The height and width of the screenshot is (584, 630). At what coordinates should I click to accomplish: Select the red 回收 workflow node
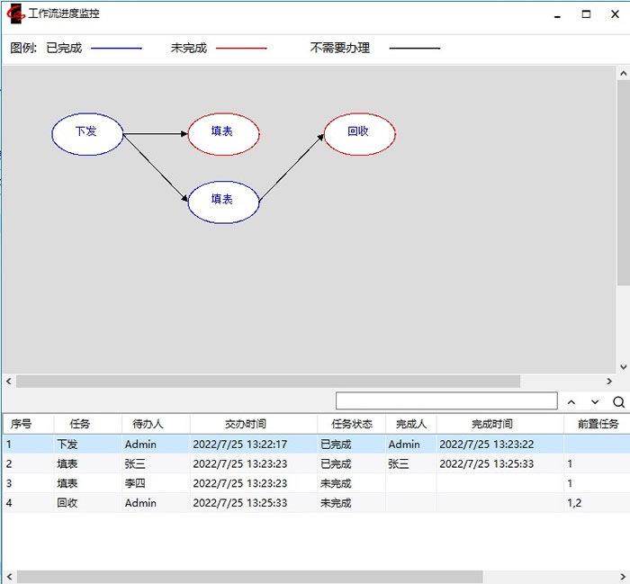click(x=359, y=132)
